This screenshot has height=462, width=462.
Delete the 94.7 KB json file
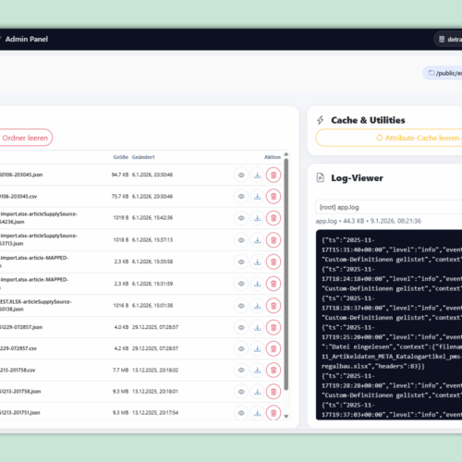pos(274,175)
